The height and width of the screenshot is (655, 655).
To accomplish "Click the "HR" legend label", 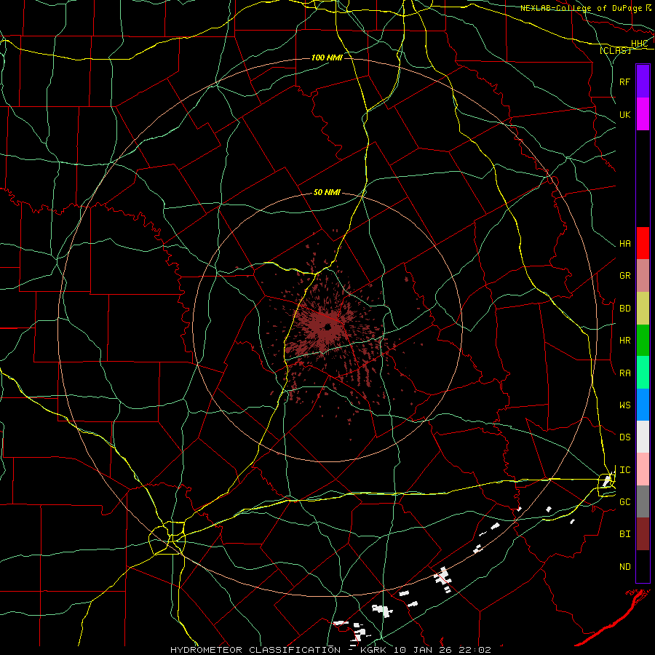I will coord(624,341).
